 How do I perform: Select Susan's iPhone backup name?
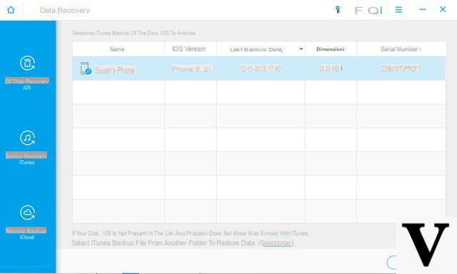[x=114, y=70]
